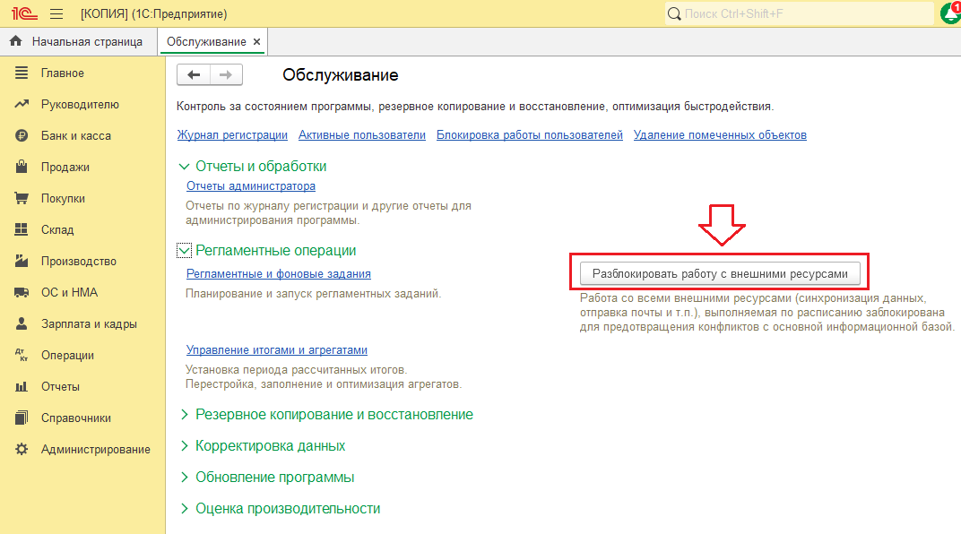Open Удаление помеченных объектов link
Image resolution: width=961 pixels, height=534 pixels.
click(x=720, y=134)
